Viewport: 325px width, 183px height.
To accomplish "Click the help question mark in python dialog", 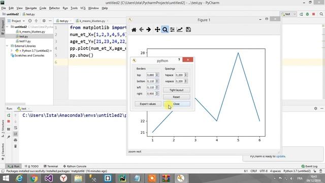I will tap(179, 60).
